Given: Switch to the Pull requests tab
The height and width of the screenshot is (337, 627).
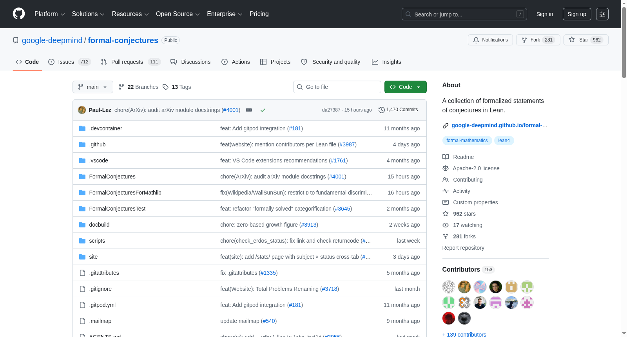Looking at the screenshot, I should coord(131,62).
